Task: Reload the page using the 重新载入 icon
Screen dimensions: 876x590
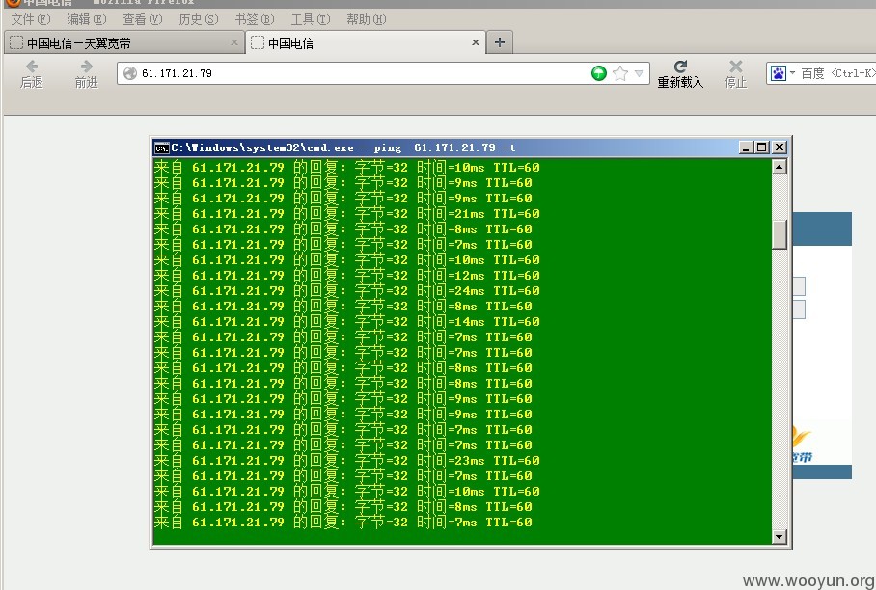Action: tap(680, 73)
